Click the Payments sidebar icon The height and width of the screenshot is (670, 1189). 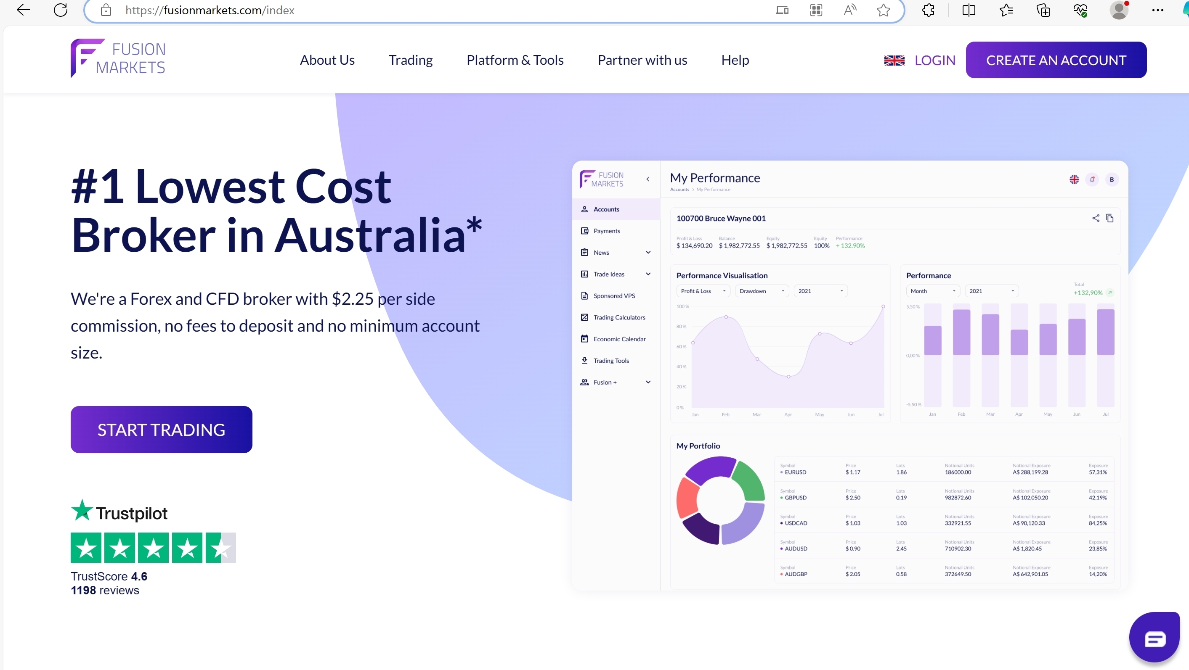pos(585,230)
